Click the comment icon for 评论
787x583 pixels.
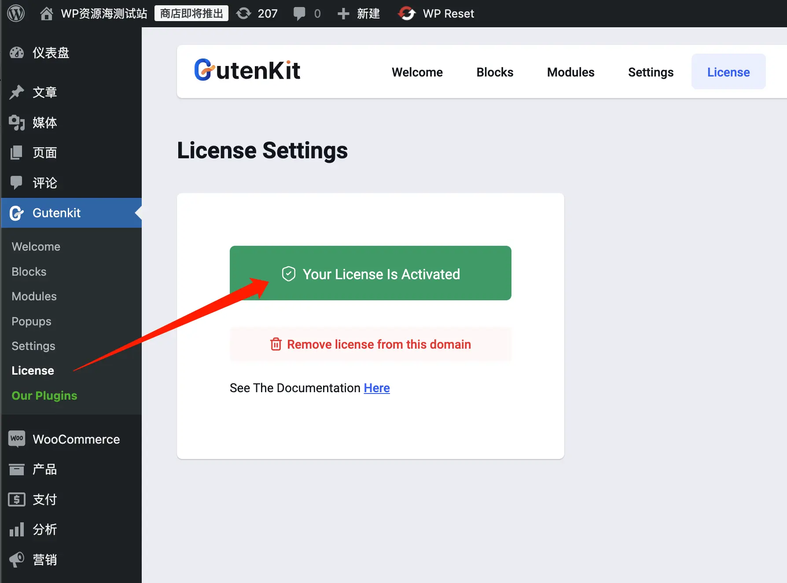tap(17, 182)
